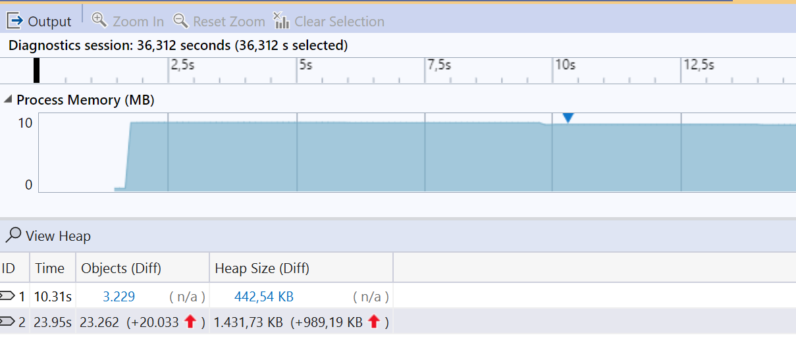Click the 5s ruler mark
The height and width of the screenshot is (352, 796).
305,65
